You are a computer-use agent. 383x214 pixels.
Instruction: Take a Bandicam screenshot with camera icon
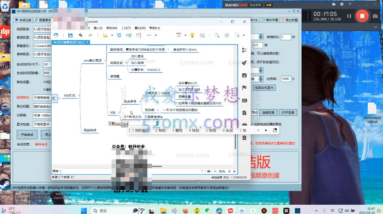pos(375,16)
